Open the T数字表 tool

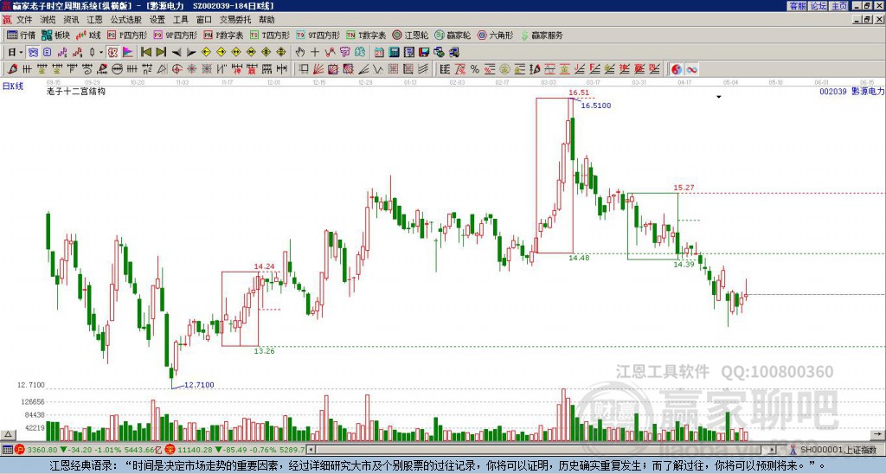pyautogui.click(x=366, y=35)
